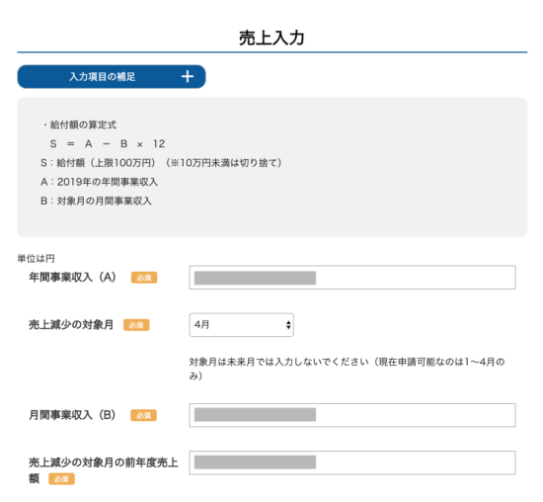Click the 年間事業収入(A) label
The height and width of the screenshot is (502, 543).
(x=72, y=278)
